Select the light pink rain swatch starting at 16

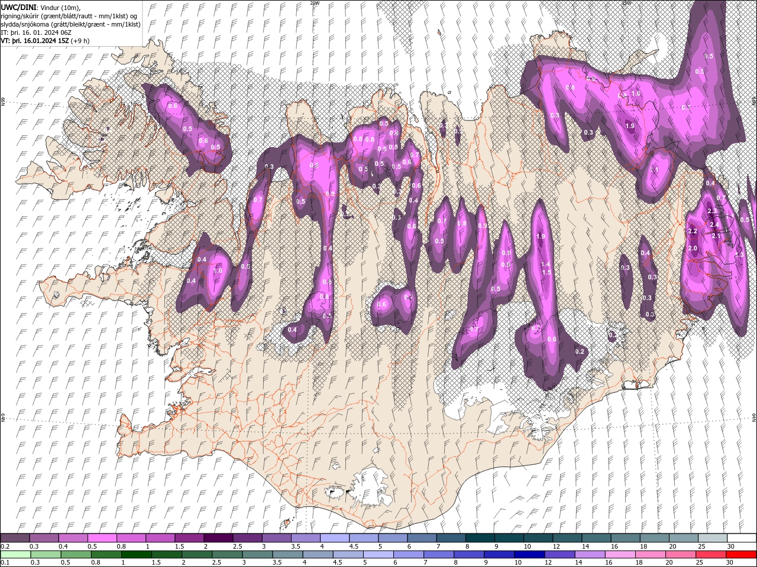tap(620, 555)
